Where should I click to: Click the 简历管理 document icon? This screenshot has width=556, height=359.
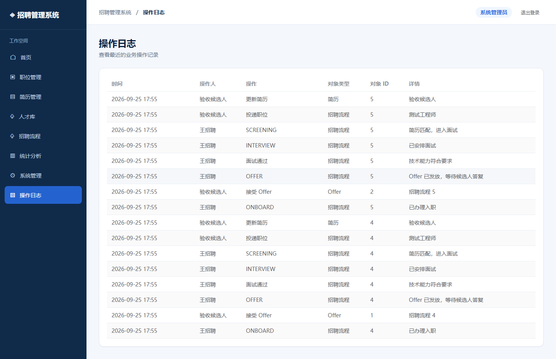tap(13, 97)
